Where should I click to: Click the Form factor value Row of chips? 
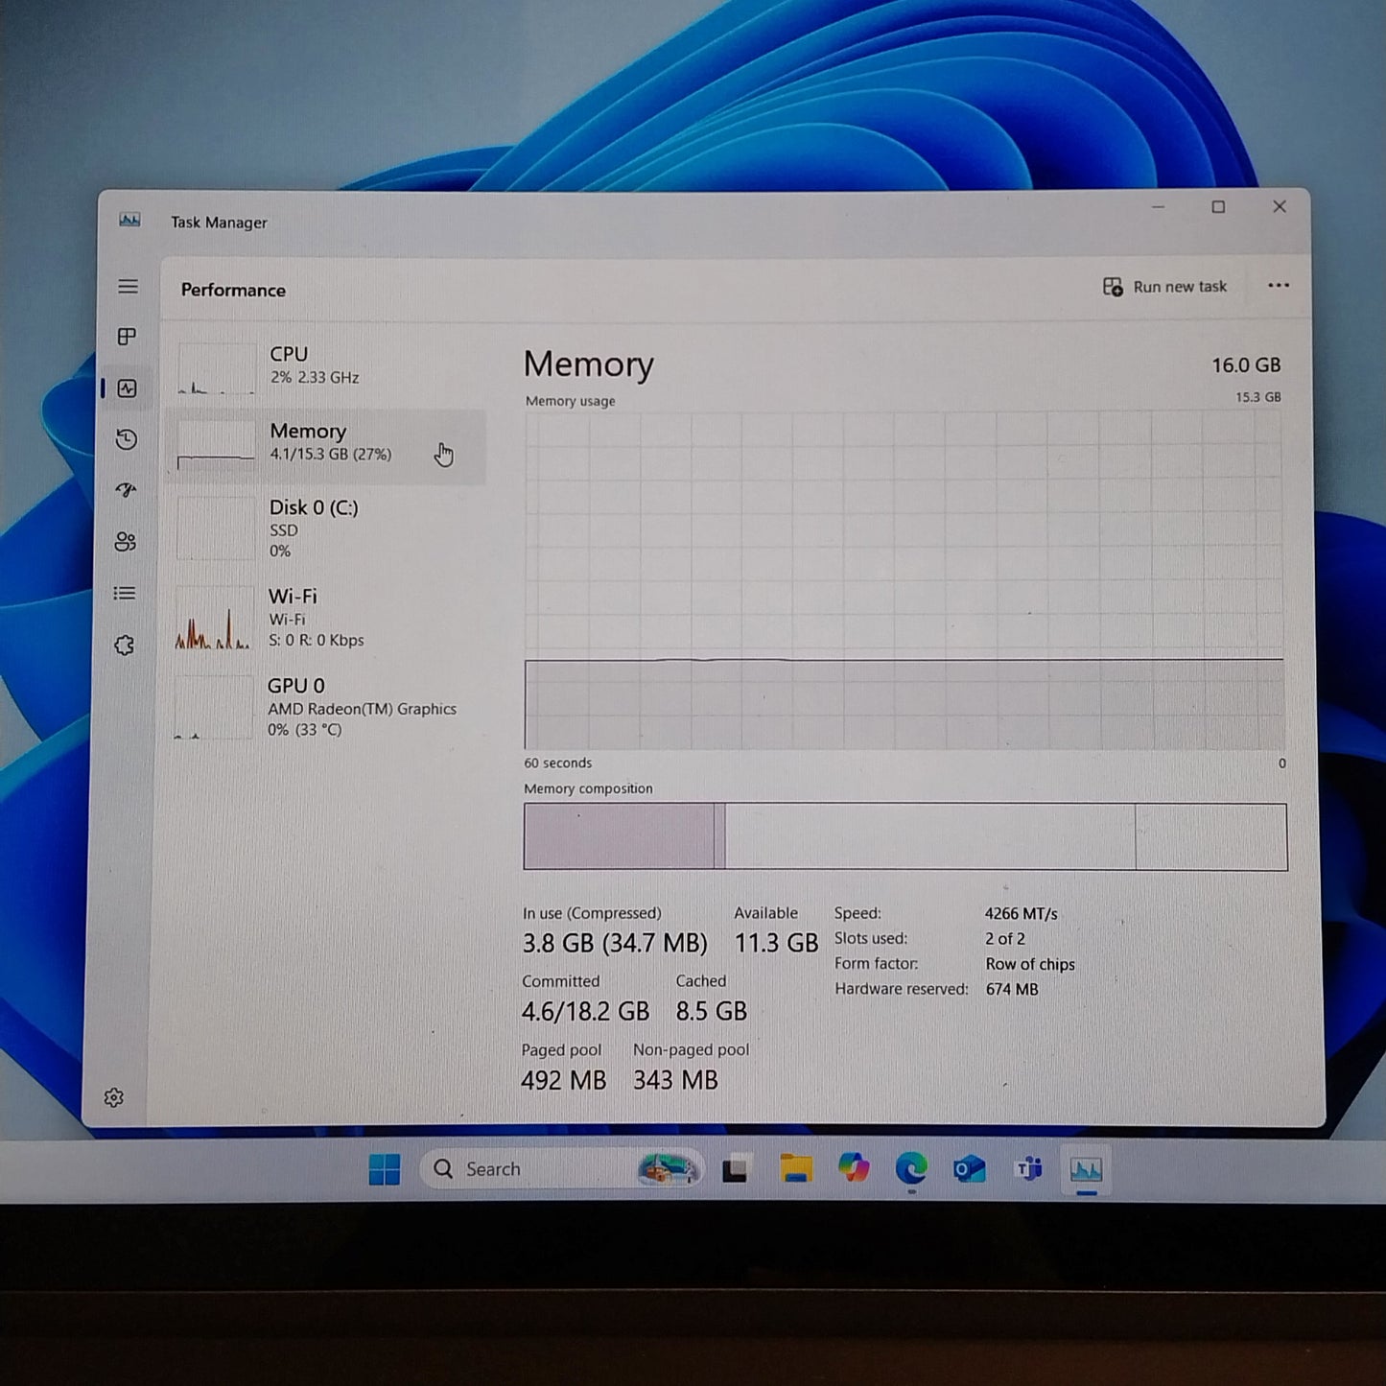1030,964
